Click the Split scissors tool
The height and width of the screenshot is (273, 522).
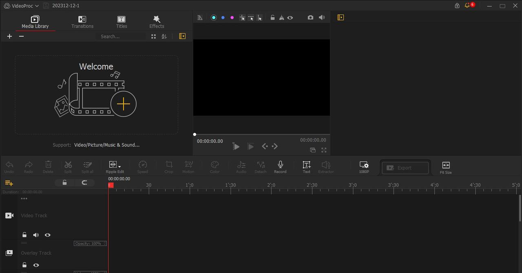pyautogui.click(x=68, y=167)
